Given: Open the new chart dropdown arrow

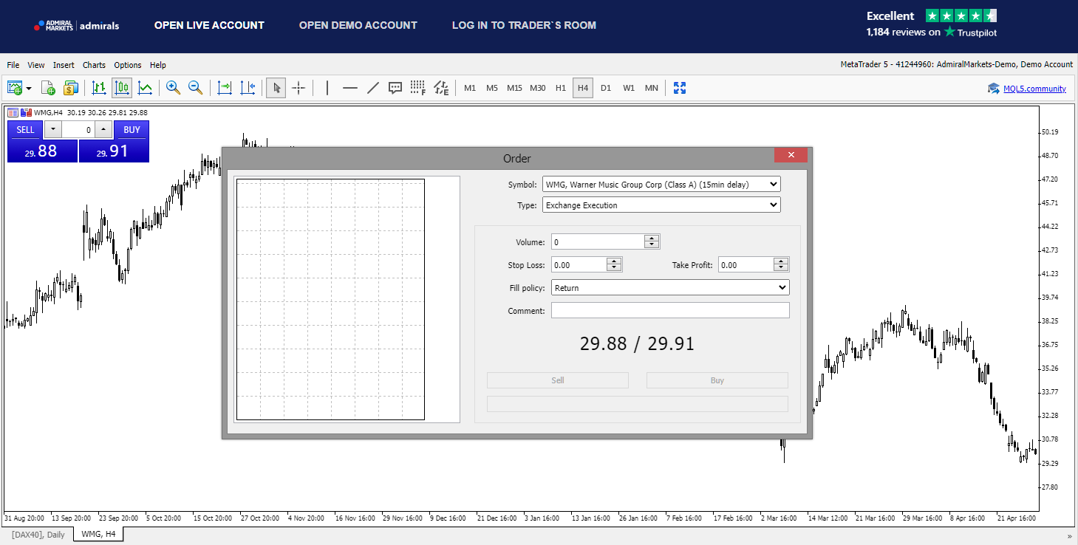Looking at the screenshot, I should tap(29, 89).
